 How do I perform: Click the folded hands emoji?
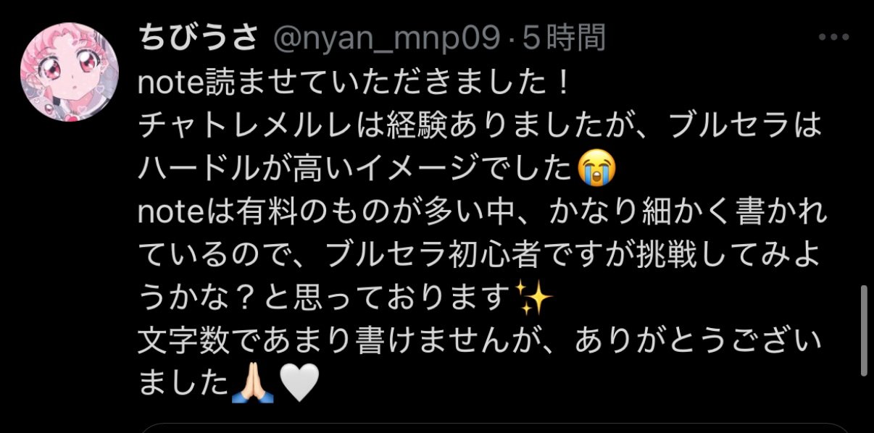[x=252, y=384]
